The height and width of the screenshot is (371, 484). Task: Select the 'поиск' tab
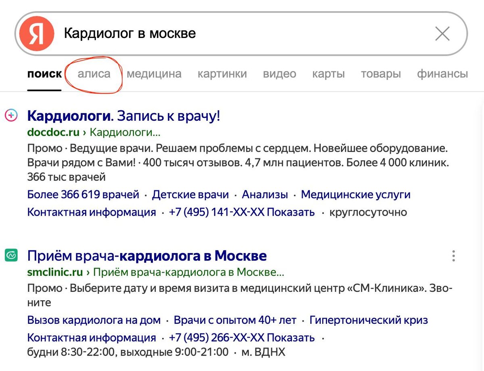coord(44,74)
